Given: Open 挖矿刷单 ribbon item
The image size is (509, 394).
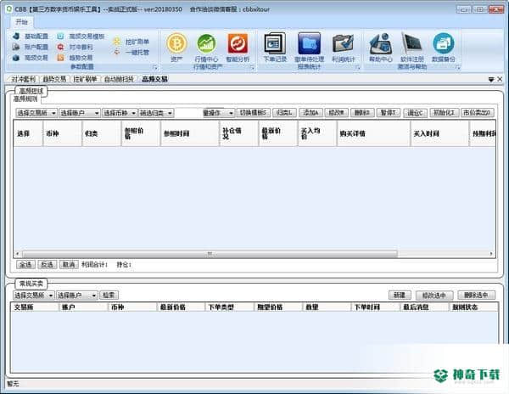Looking at the screenshot, I should point(131,42).
